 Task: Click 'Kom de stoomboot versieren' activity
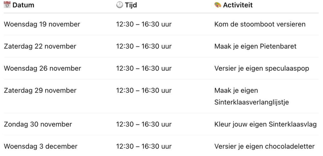click(x=260, y=24)
